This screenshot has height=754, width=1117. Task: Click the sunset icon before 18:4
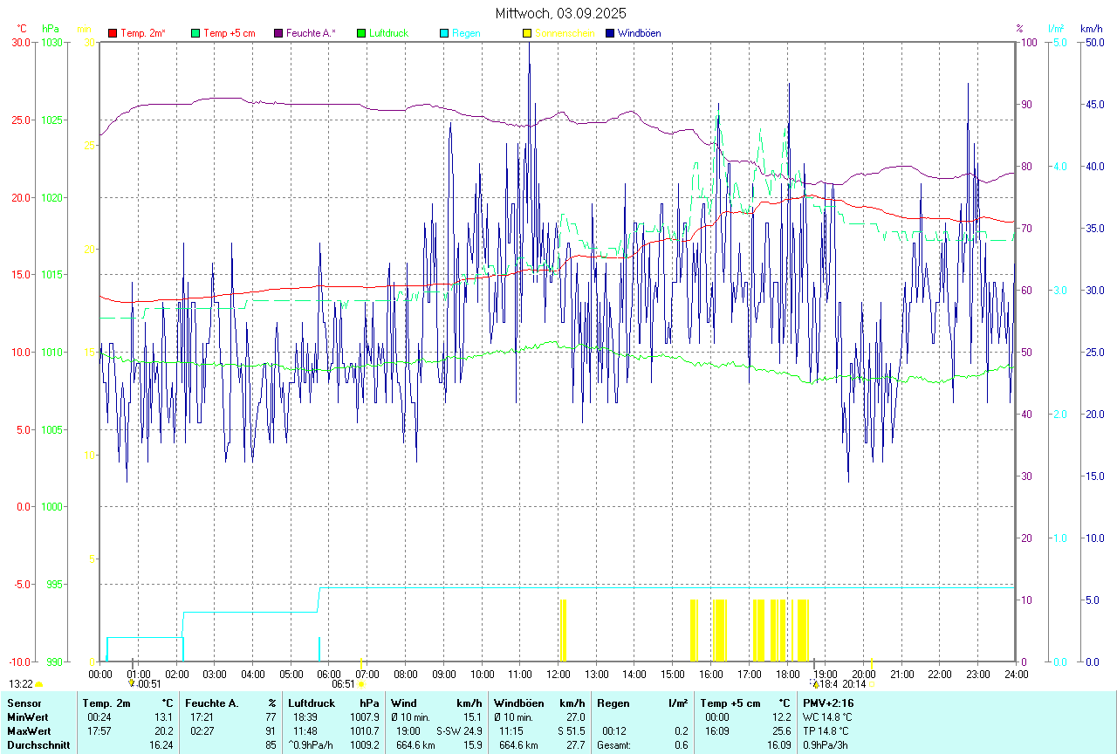coord(815,684)
